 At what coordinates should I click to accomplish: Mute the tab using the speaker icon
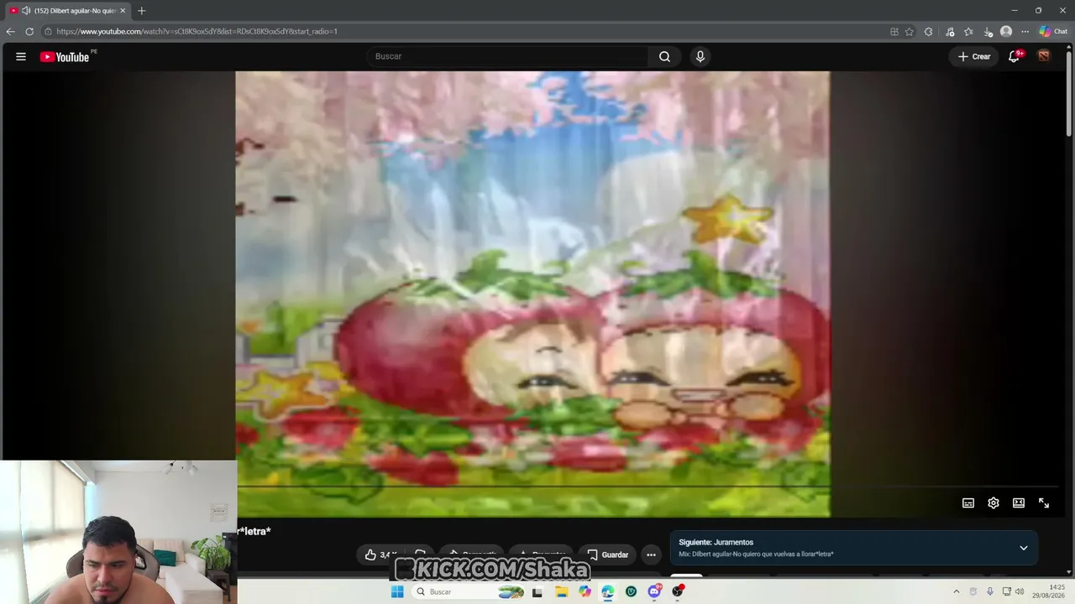[26, 11]
